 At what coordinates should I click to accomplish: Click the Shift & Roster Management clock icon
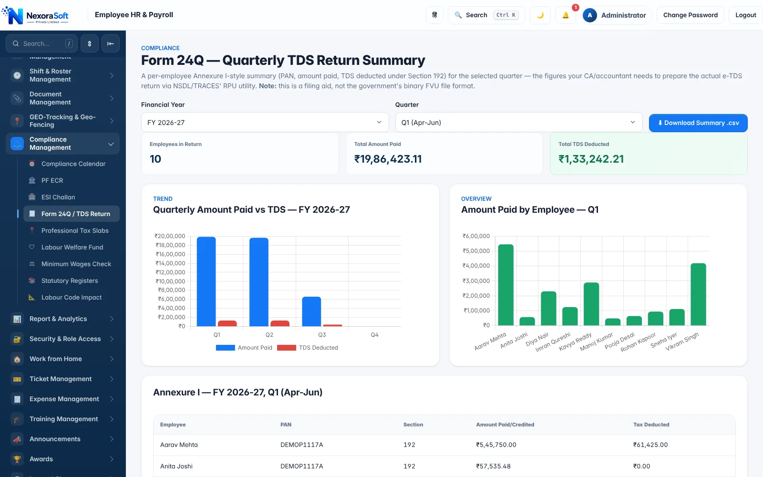click(17, 75)
